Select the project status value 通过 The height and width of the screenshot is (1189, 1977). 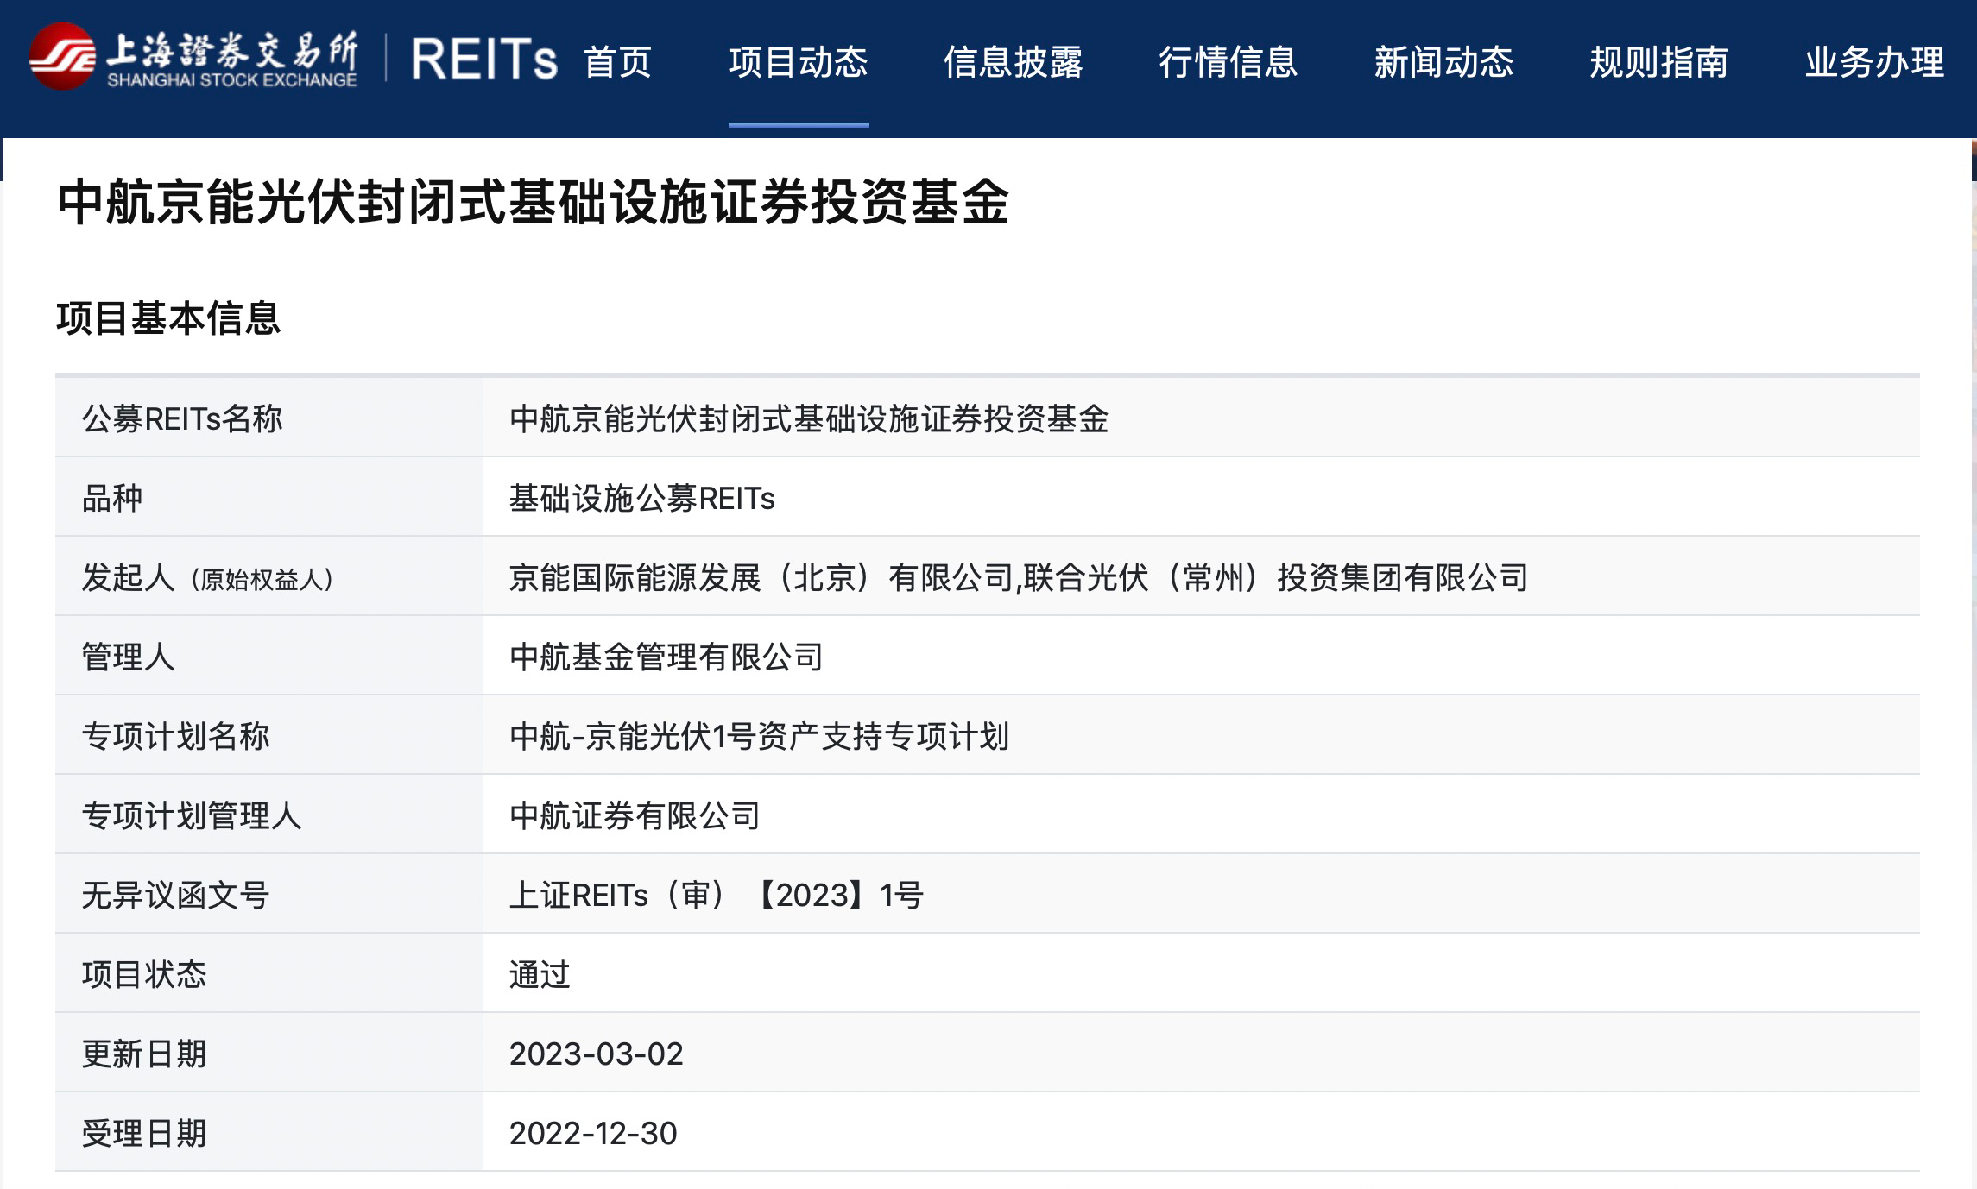click(540, 974)
